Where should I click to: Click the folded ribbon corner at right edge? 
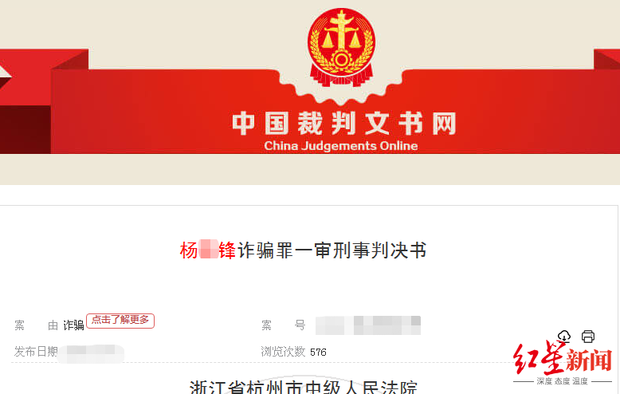[x=606, y=59]
